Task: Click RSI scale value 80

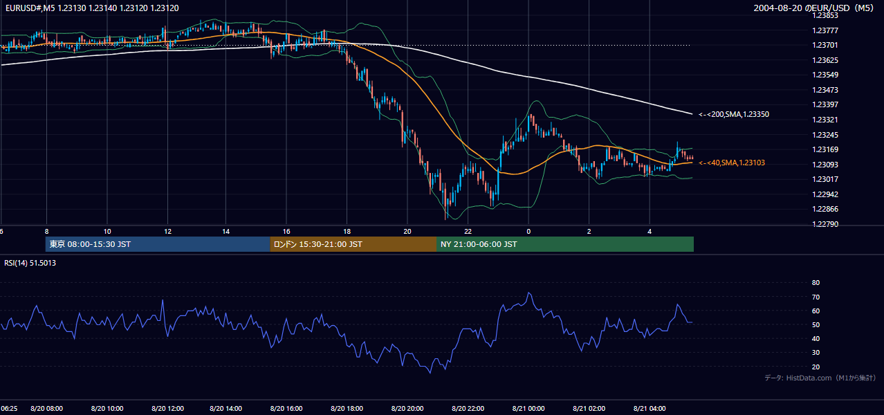Action: click(816, 283)
